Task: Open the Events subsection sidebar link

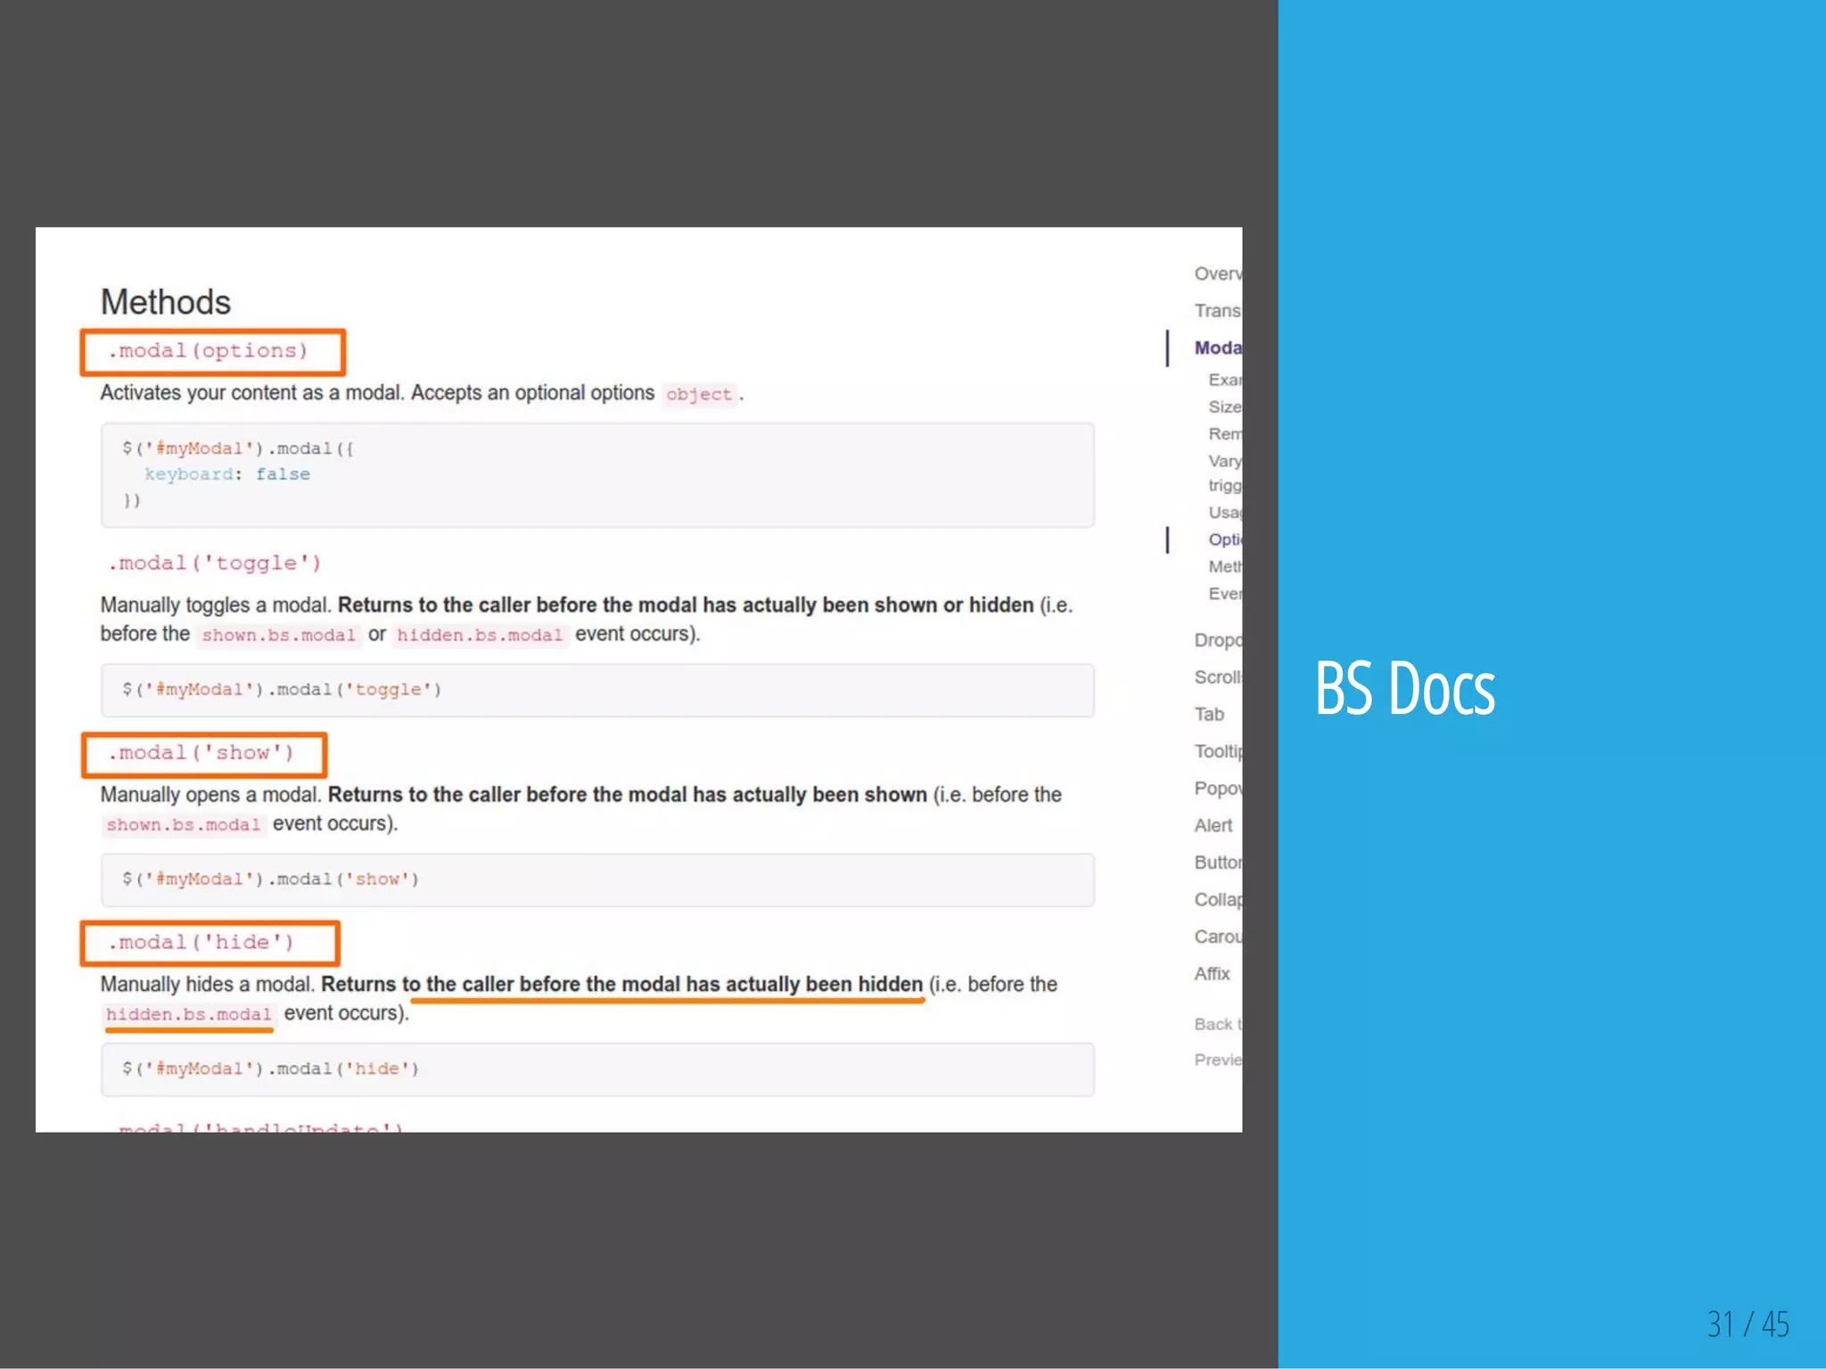Action: coord(1224,594)
